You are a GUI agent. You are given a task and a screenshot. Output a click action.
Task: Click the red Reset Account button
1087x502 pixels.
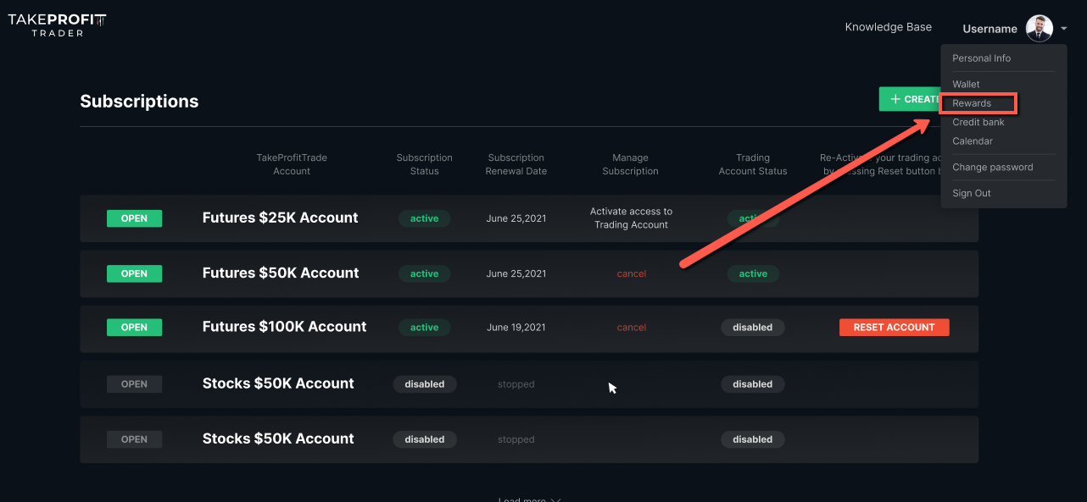click(x=894, y=328)
